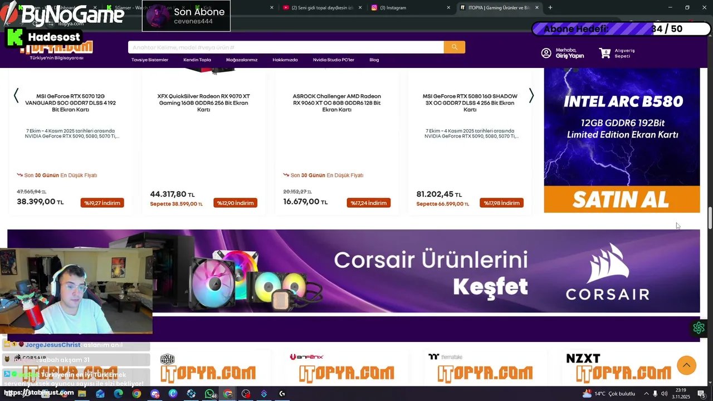Click the 16.679,00 TL price

click(x=306, y=202)
